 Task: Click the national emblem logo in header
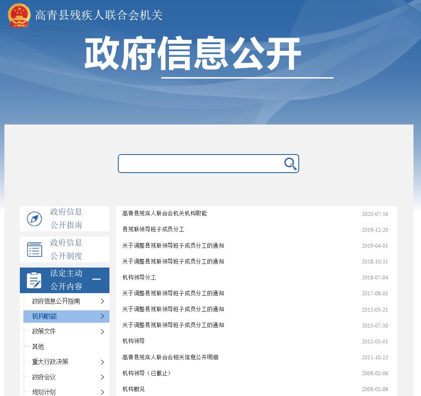[19, 15]
